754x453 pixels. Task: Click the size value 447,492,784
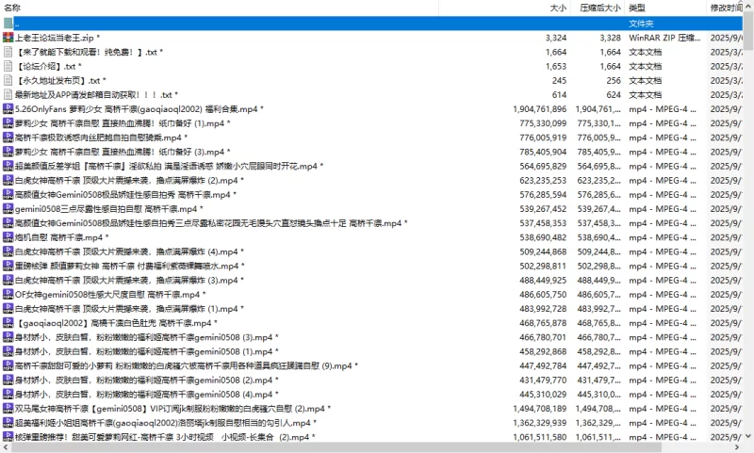coord(543,365)
